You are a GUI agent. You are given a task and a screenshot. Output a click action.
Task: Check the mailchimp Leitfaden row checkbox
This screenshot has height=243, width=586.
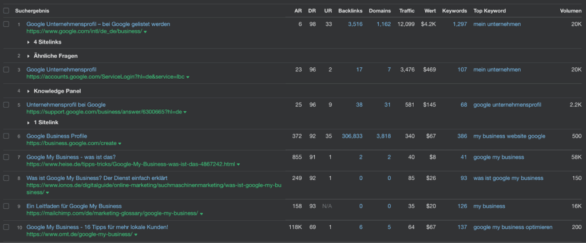6,206
